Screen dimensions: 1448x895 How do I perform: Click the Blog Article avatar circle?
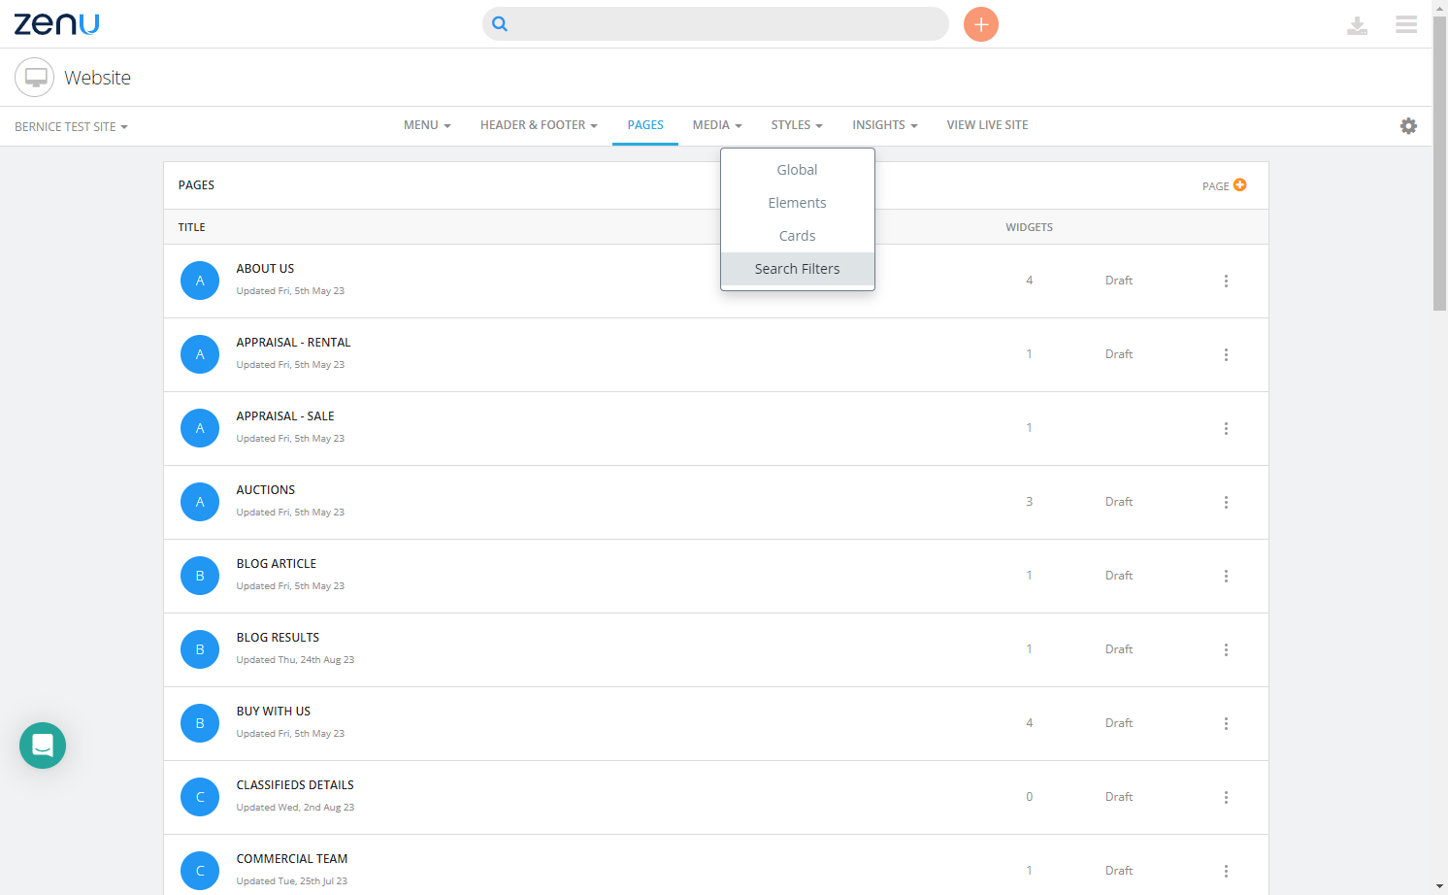coord(200,576)
